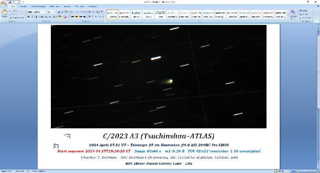Expand the font name dropdown

[46, 12]
